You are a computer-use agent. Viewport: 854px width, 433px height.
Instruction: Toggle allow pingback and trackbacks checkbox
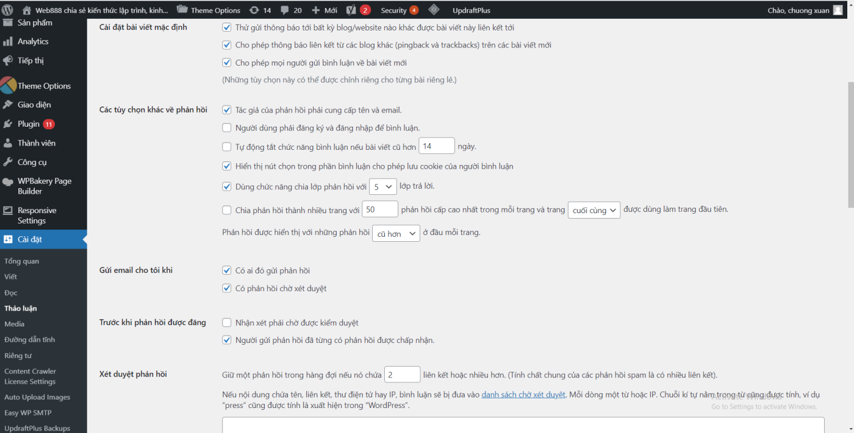tap(227, 45)
